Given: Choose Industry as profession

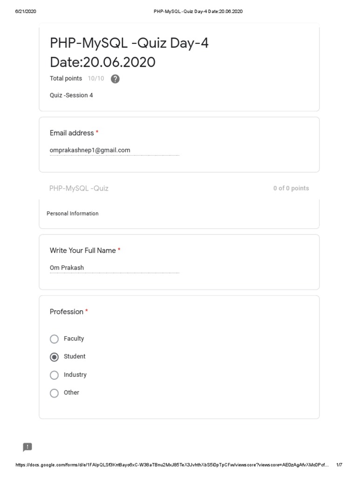Looking at the screenshot, I should click(x=54, y=375).
